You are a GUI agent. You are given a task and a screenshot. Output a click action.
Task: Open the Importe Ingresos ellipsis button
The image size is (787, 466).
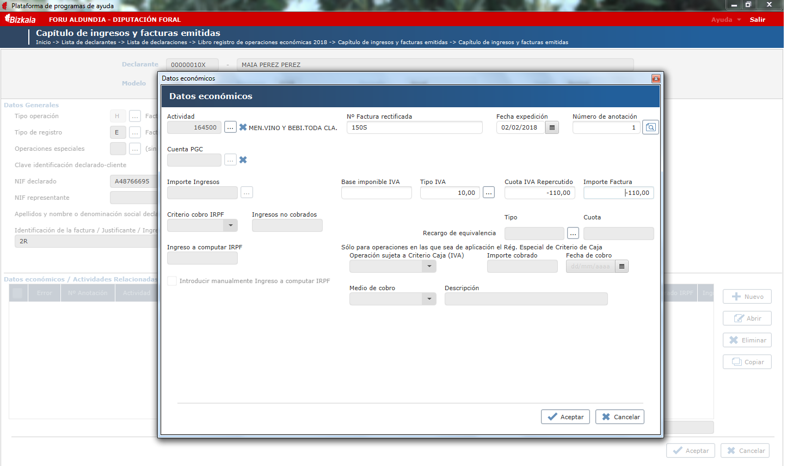[x=247, y=193]
